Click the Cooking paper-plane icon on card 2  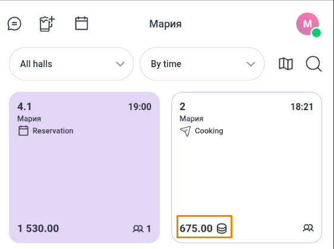[x=185, y=131]
